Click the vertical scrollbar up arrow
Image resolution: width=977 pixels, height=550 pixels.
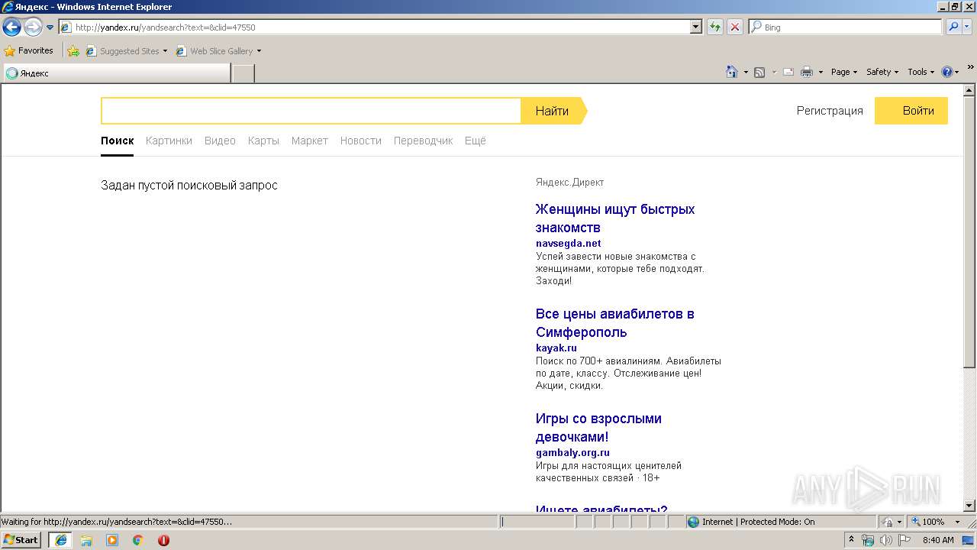[970, 90]
